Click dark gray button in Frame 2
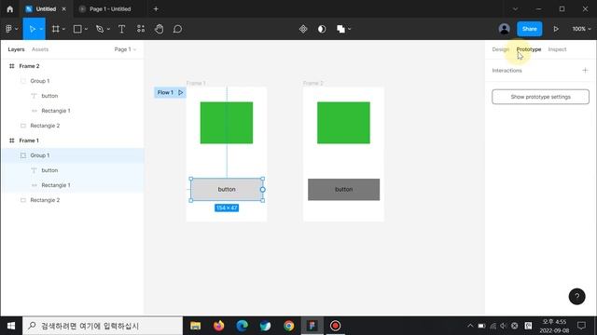 tap(344, 190)
